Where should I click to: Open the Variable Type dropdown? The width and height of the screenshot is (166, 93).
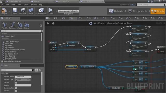(22, 80)
